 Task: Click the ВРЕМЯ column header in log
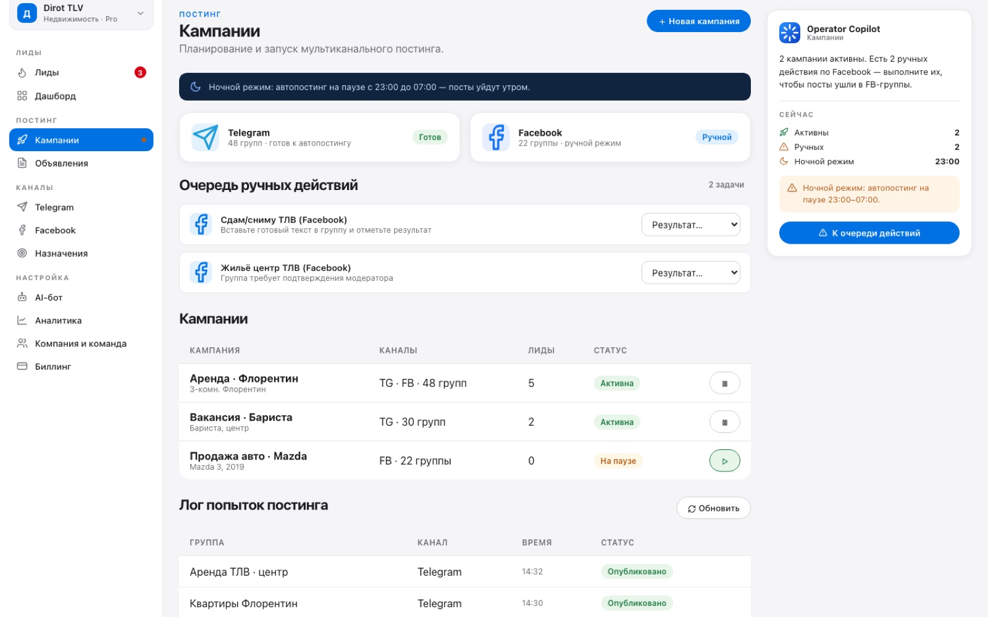[x=537, y=542]
